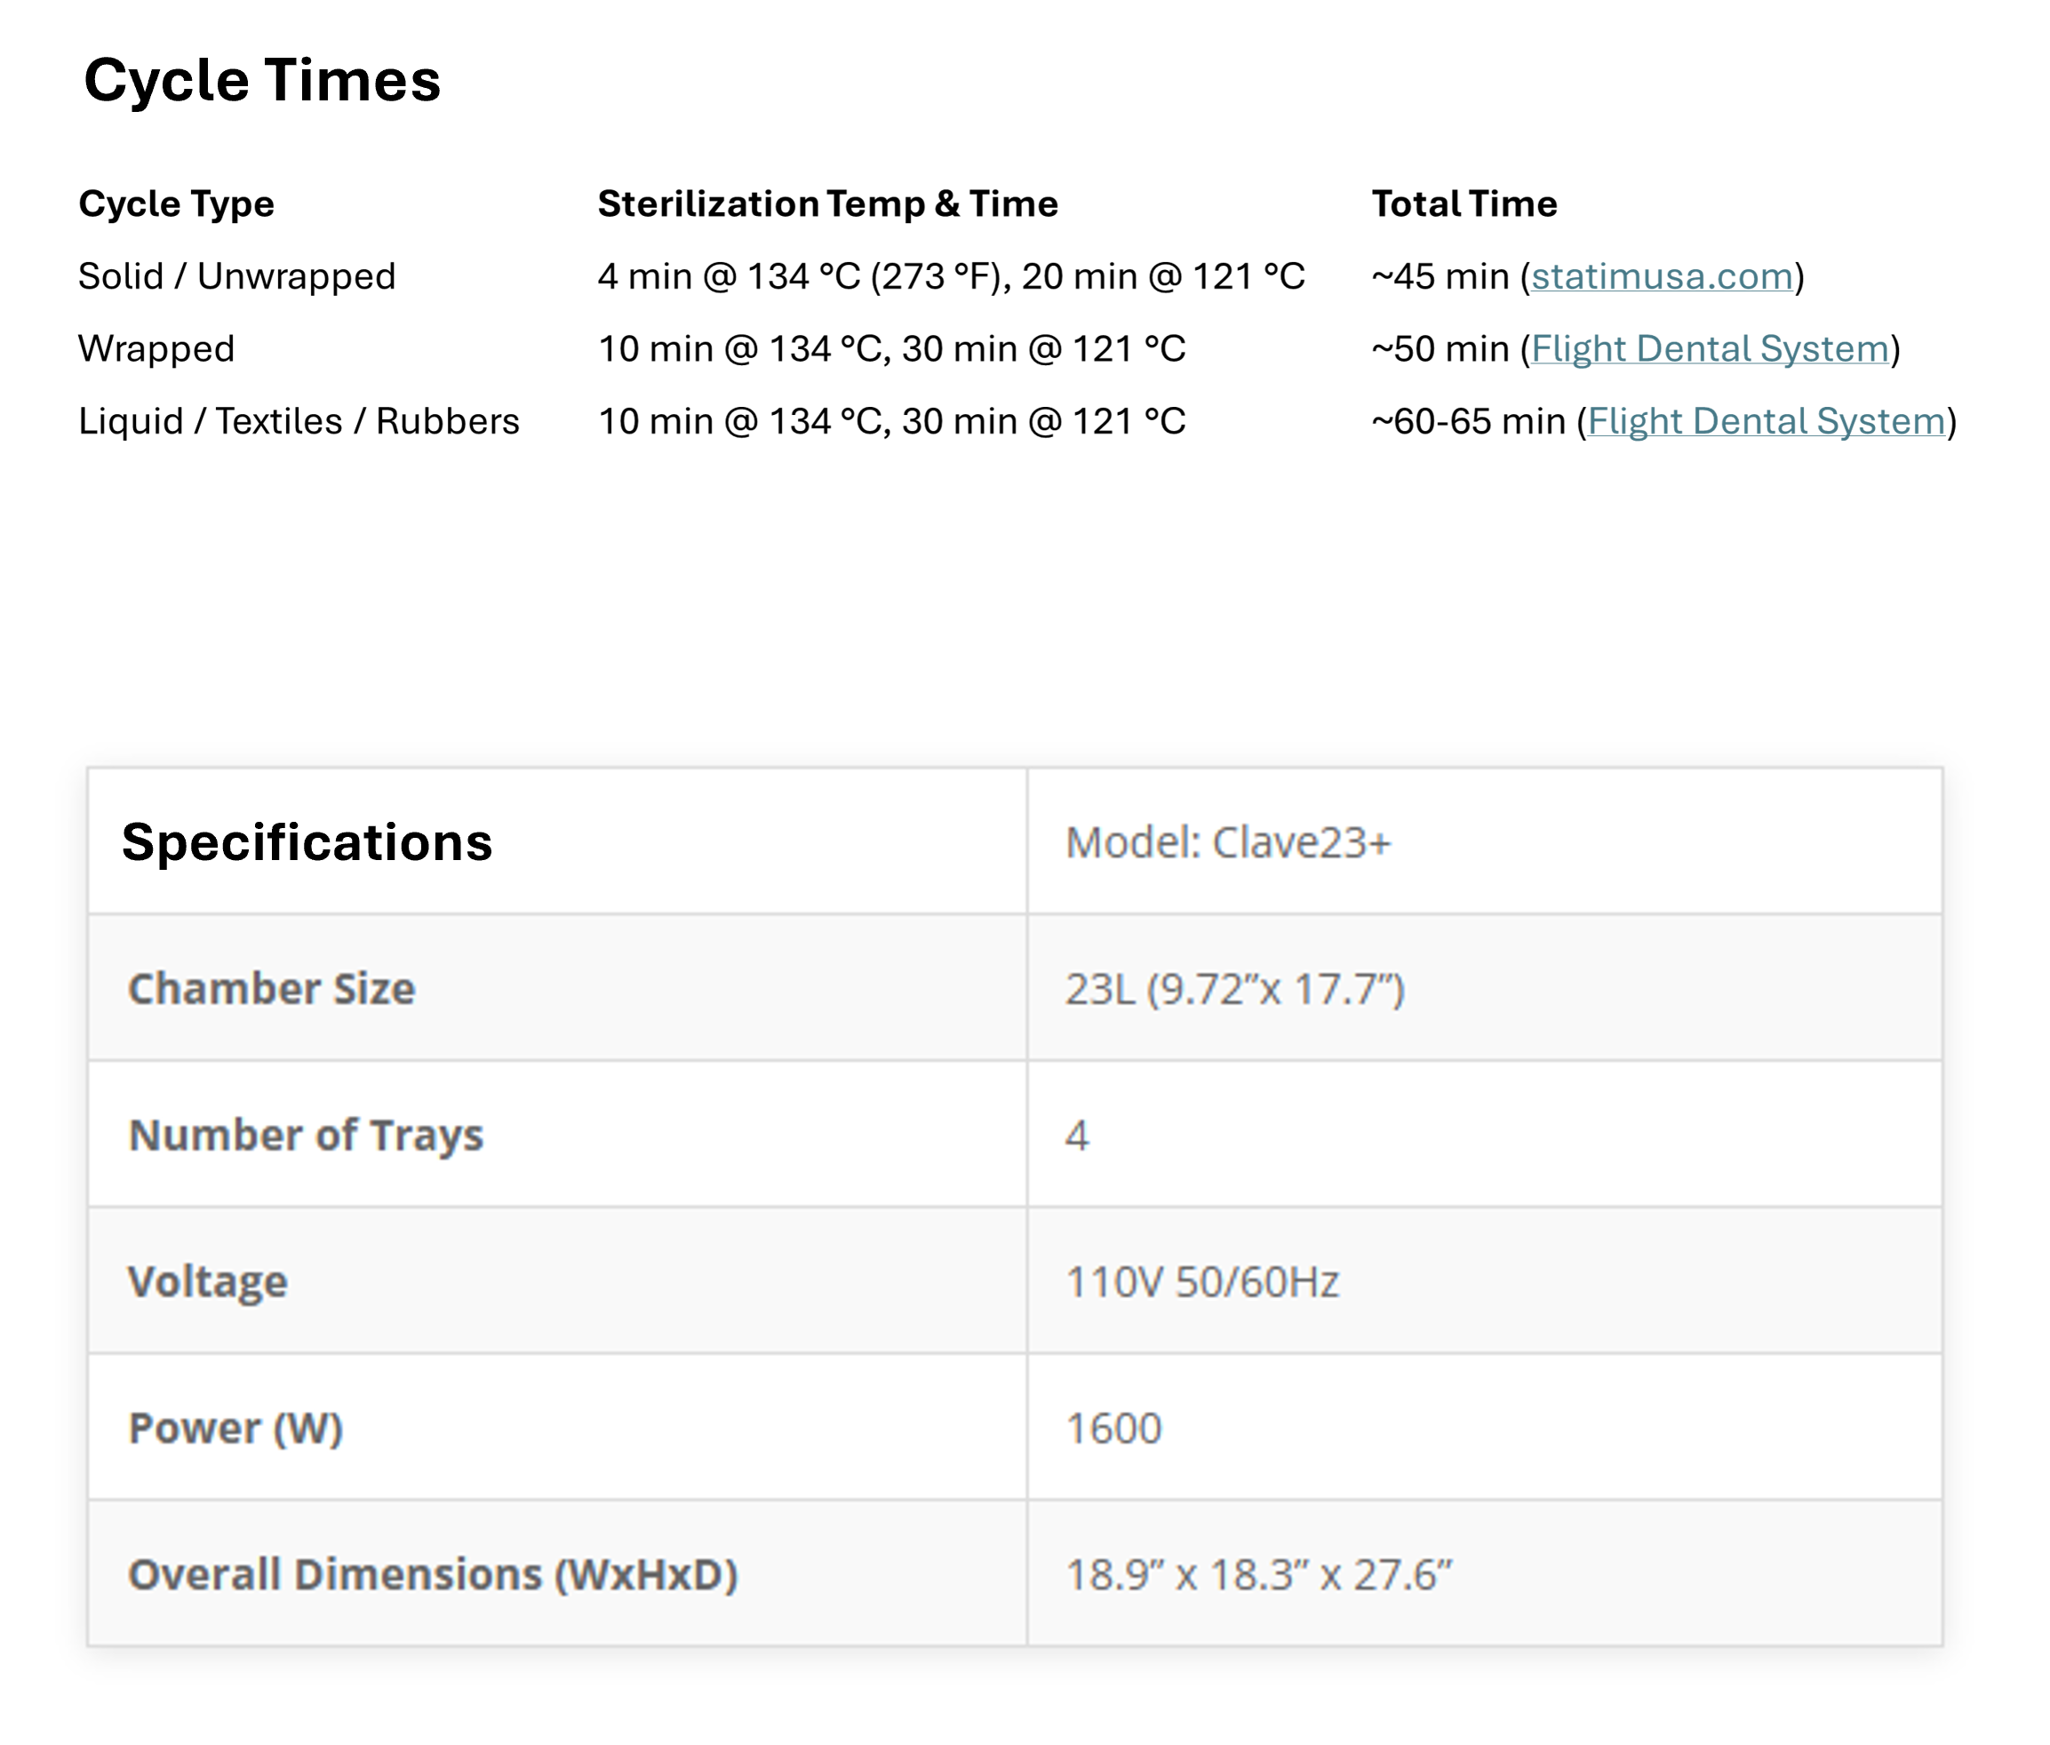Select the Wrapped cycle type label
Viewport: 2050px width, 1745px height.
pos(156,348)
